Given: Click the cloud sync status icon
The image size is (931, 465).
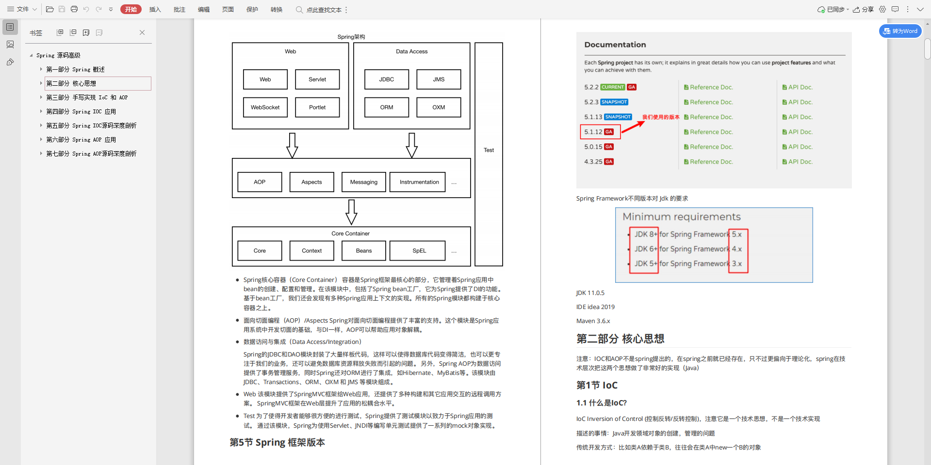Looking at the screenshot, I should click(821, 9).
